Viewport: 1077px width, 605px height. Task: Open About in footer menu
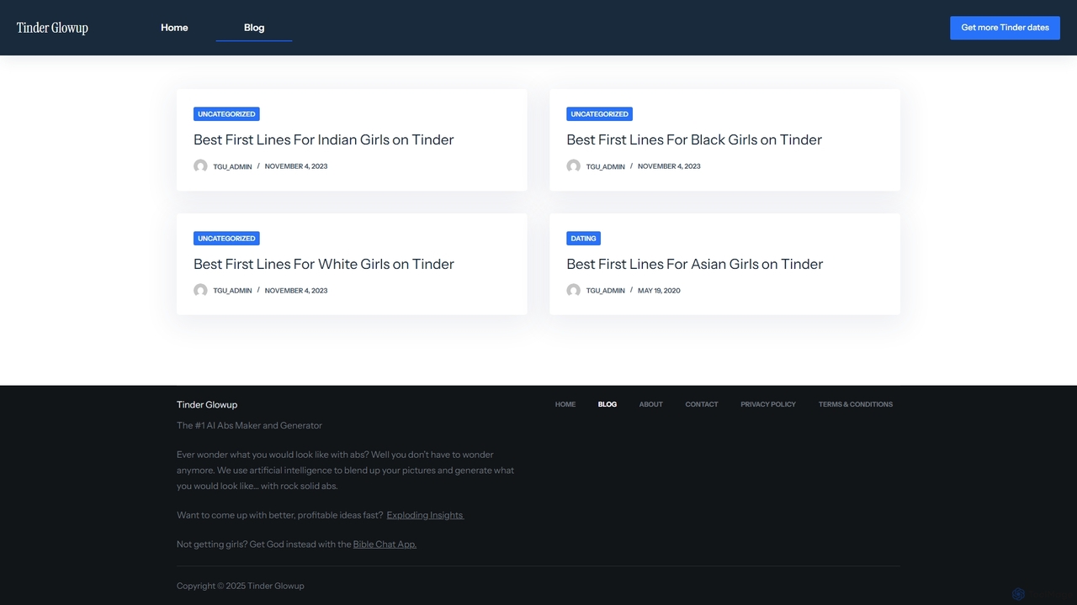pos(651,404)
